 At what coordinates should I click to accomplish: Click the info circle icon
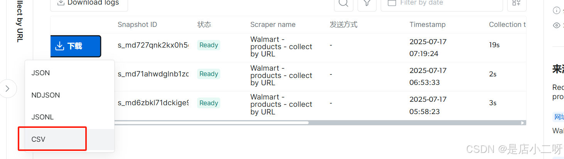(x=556, y=10)
